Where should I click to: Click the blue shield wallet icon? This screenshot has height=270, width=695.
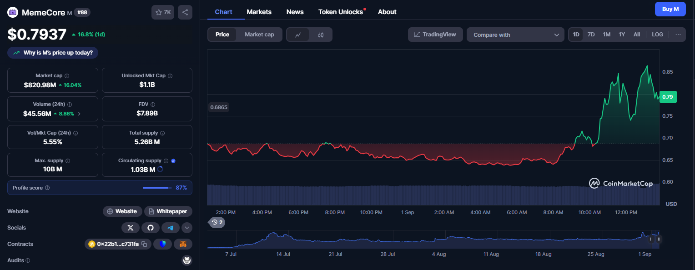162,244
